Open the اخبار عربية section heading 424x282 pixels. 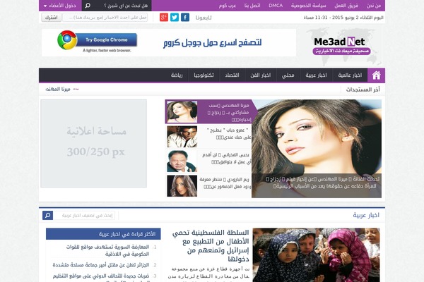366,215
